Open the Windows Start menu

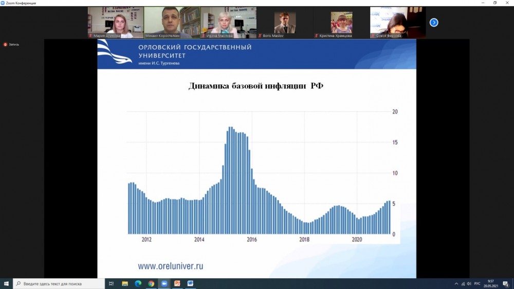pos(6,283)
